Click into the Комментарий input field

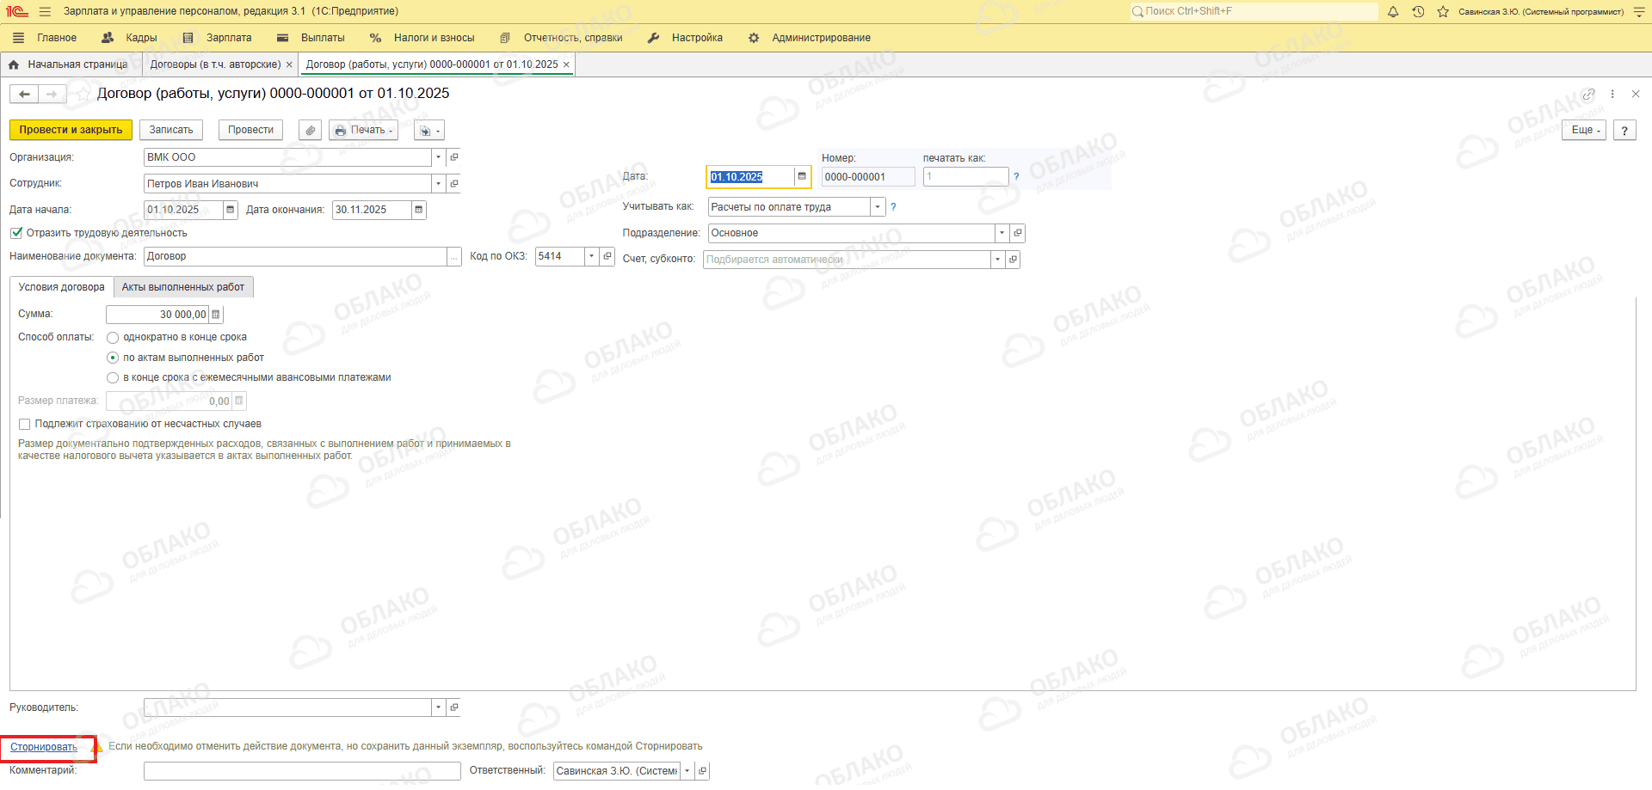301,771
